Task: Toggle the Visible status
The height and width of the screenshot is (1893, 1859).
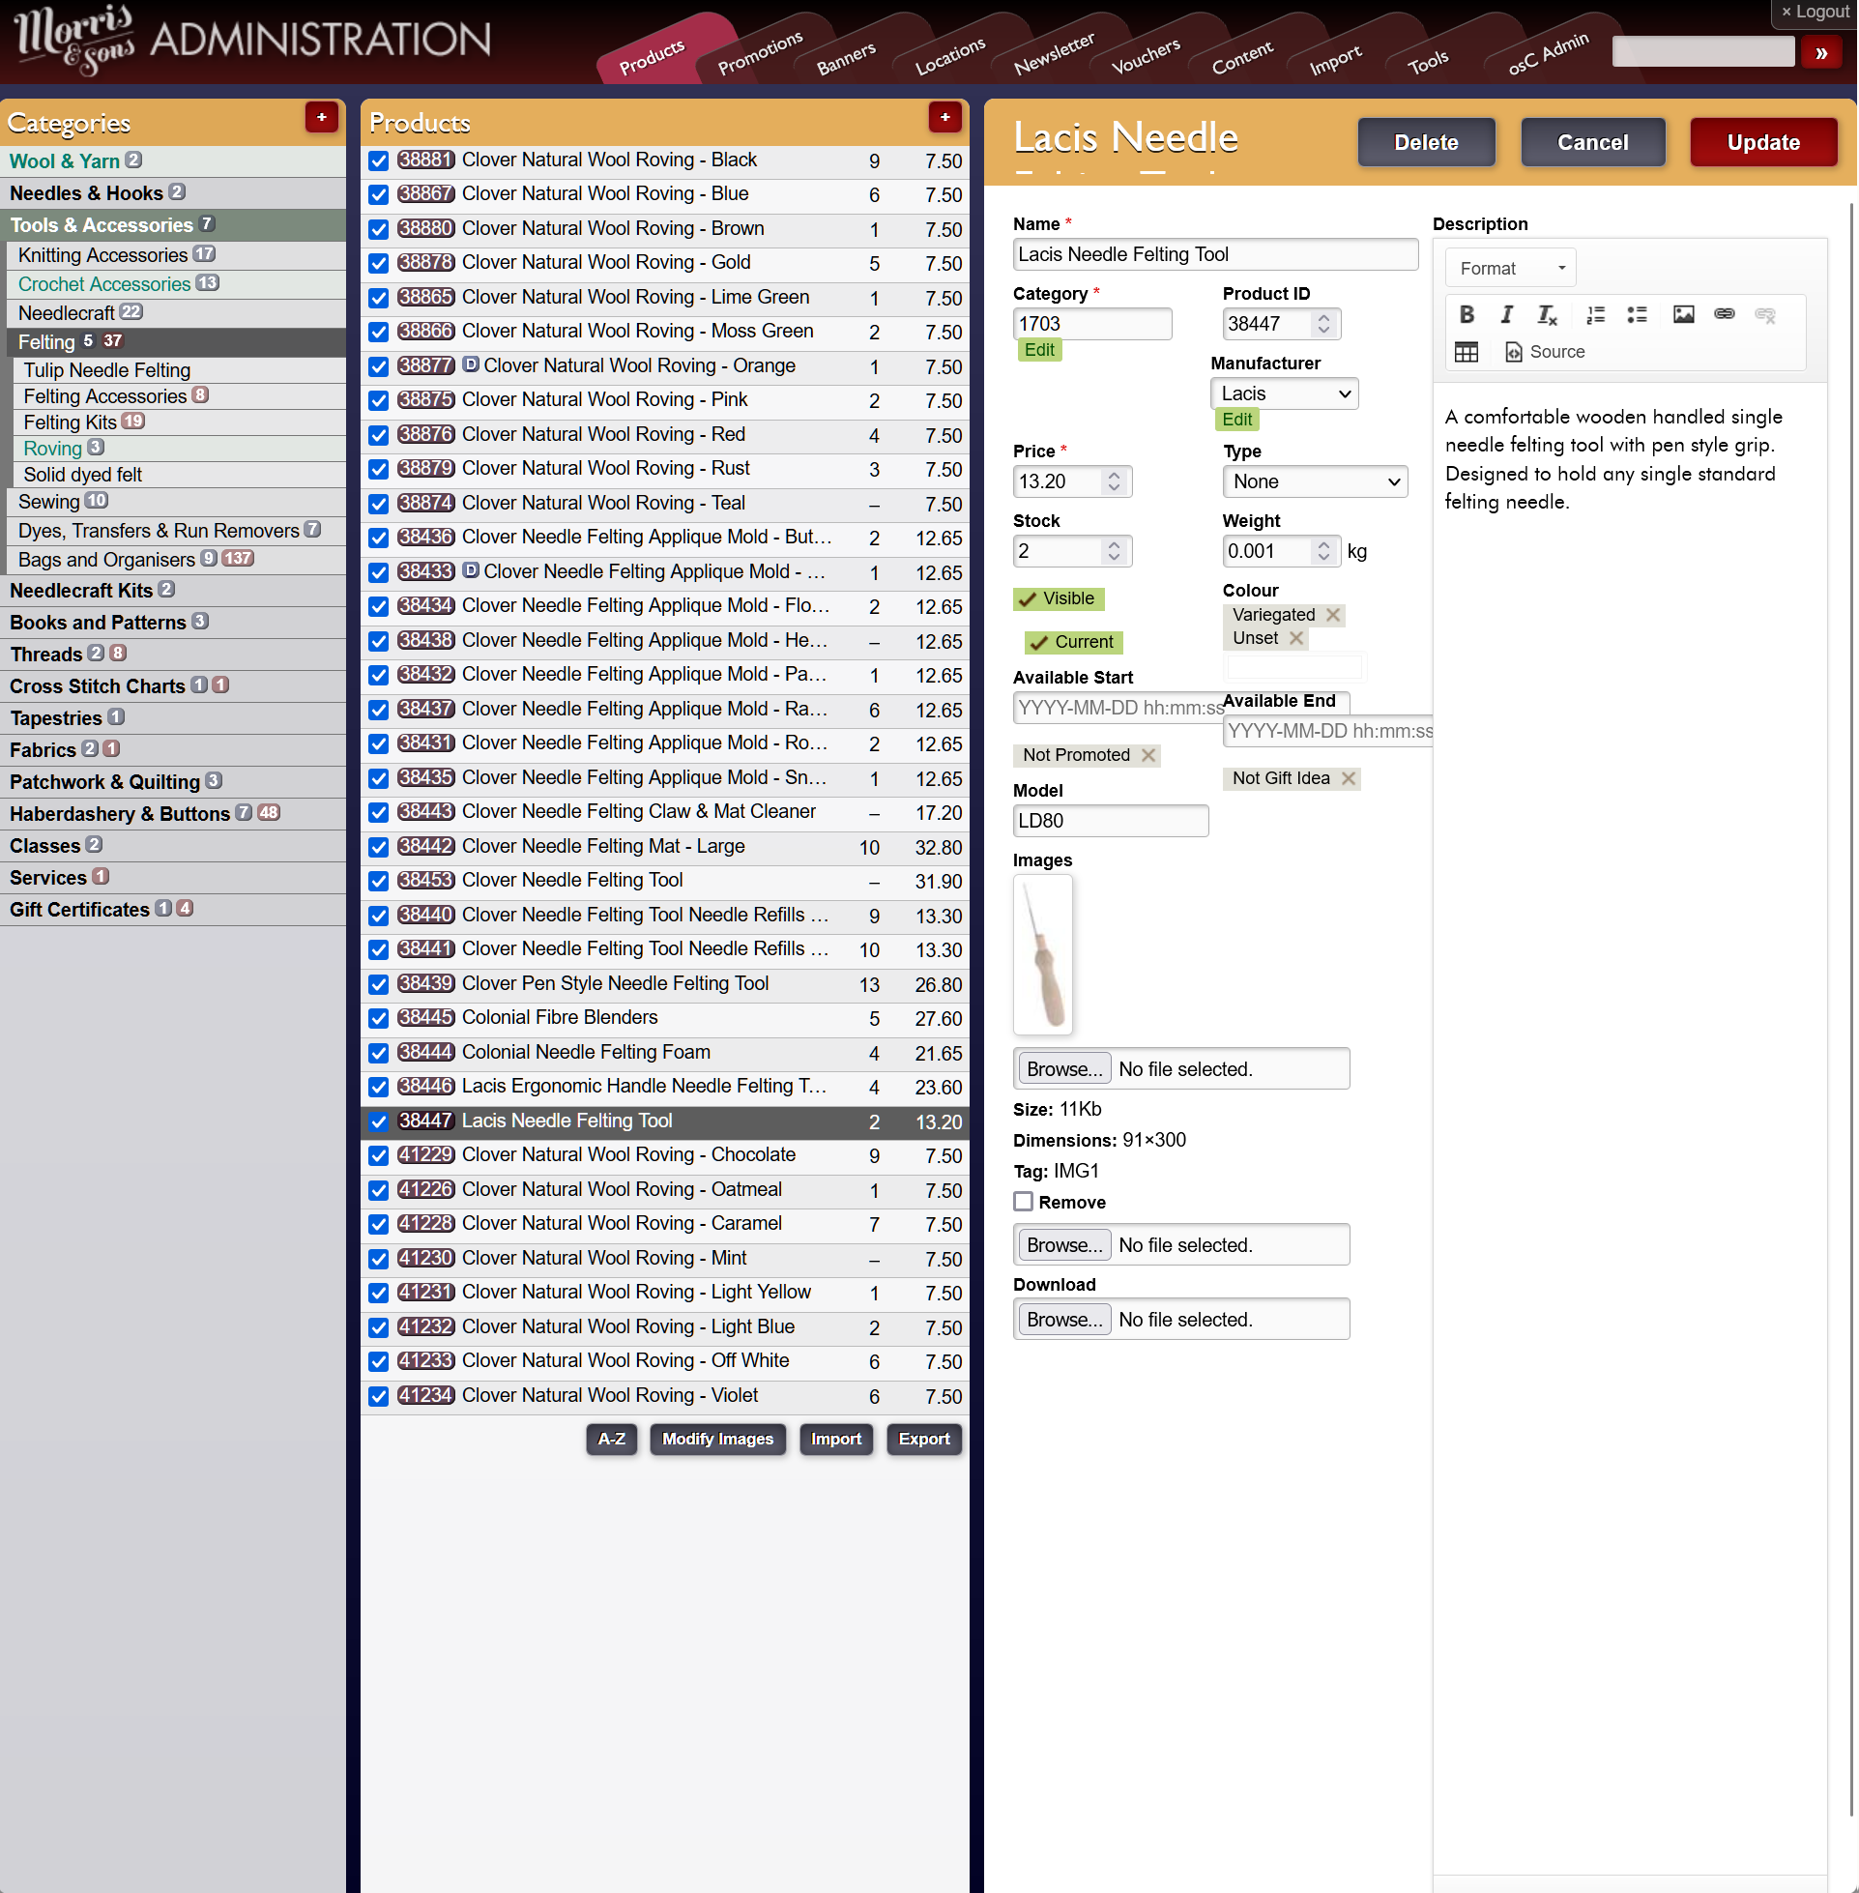Action: (x=1058, y=598)
